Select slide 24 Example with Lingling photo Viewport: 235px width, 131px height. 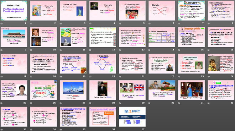pos(221,64)
